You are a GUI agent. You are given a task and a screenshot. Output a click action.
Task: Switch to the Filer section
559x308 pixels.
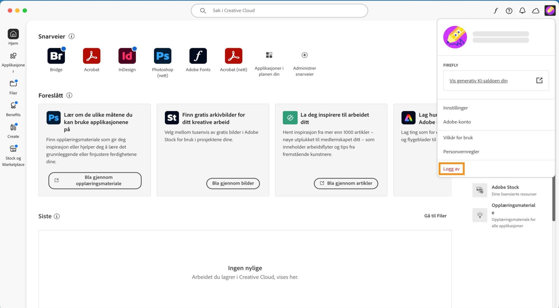pos(13,87)
